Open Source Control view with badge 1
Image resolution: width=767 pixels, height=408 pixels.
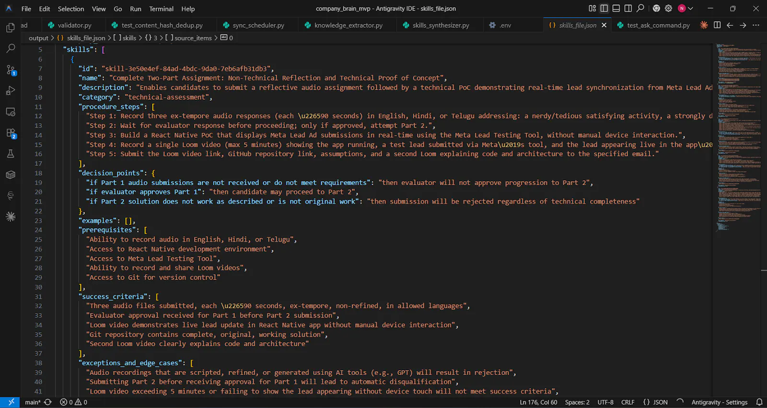click(11, 70)
